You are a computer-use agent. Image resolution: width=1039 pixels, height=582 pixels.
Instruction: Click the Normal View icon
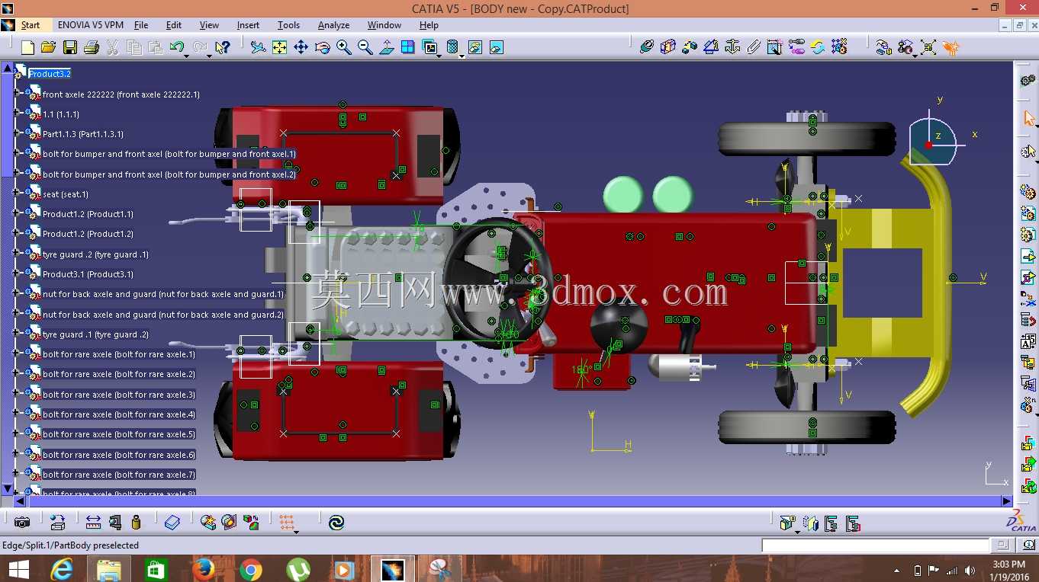pos(387,47)
